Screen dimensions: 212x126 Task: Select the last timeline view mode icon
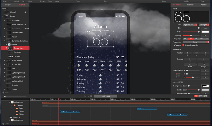205,96
